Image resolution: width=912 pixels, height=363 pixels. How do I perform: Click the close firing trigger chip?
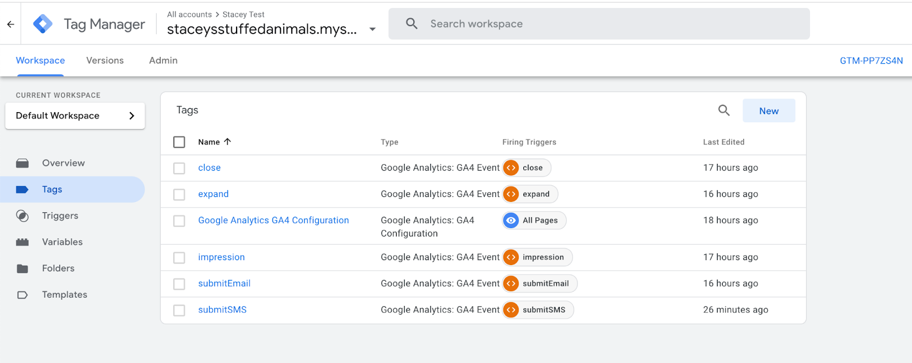tap(527, 168)
